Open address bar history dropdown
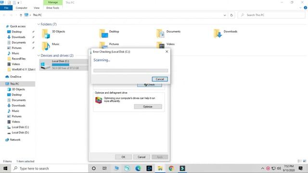 click(x=225, y=15)
